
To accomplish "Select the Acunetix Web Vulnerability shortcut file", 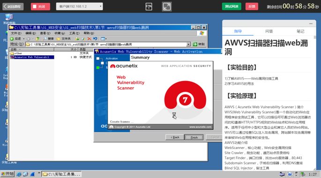I will click(32, 57).
